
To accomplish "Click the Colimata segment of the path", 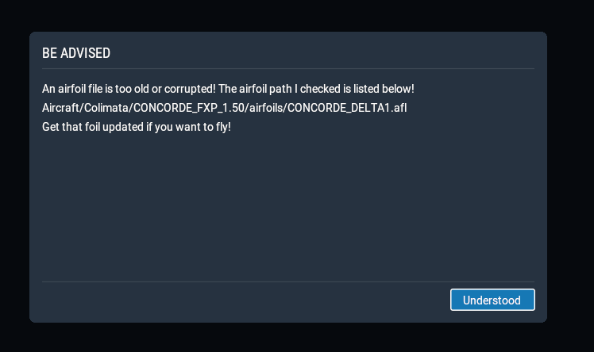I will tap(106, 108).
